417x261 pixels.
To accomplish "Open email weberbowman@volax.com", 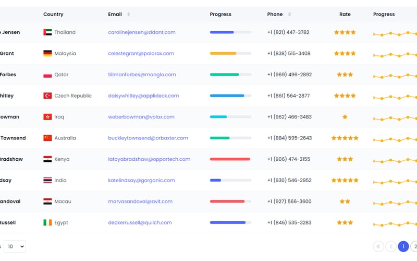I will click(x=141, y=116).
